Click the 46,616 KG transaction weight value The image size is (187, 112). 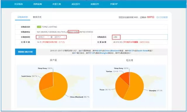tap(118, 42)
